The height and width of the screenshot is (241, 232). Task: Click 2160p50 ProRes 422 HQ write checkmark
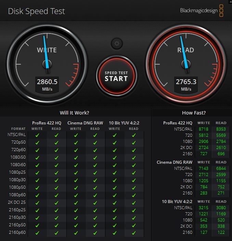37,226
